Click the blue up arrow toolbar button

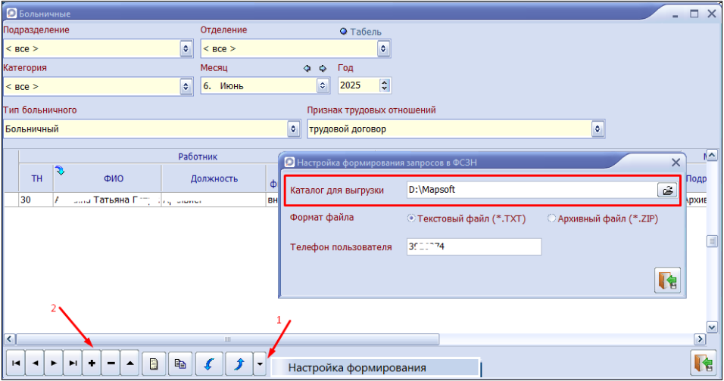(237, 364)
